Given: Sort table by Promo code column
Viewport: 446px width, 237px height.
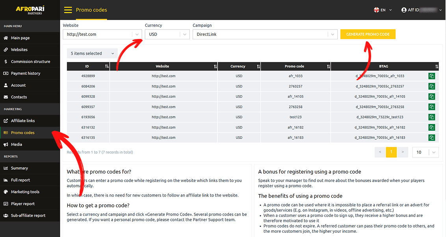Looking at the screenshot, I should click(328, 67).
